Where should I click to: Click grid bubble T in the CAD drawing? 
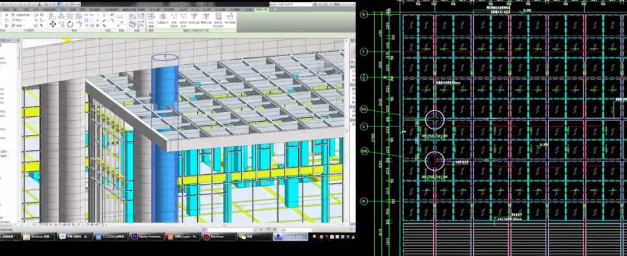tap(364, 51)
